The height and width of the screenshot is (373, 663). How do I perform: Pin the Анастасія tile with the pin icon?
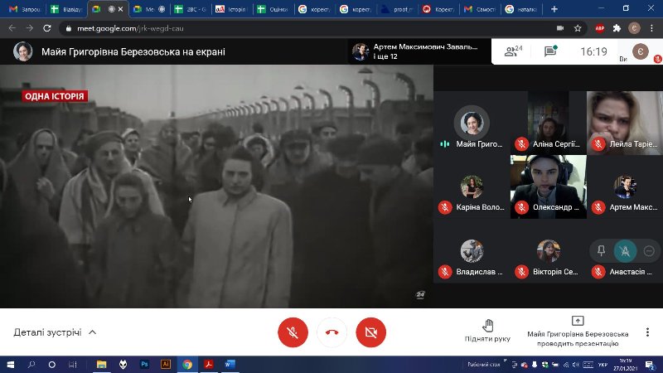(602, 250)
